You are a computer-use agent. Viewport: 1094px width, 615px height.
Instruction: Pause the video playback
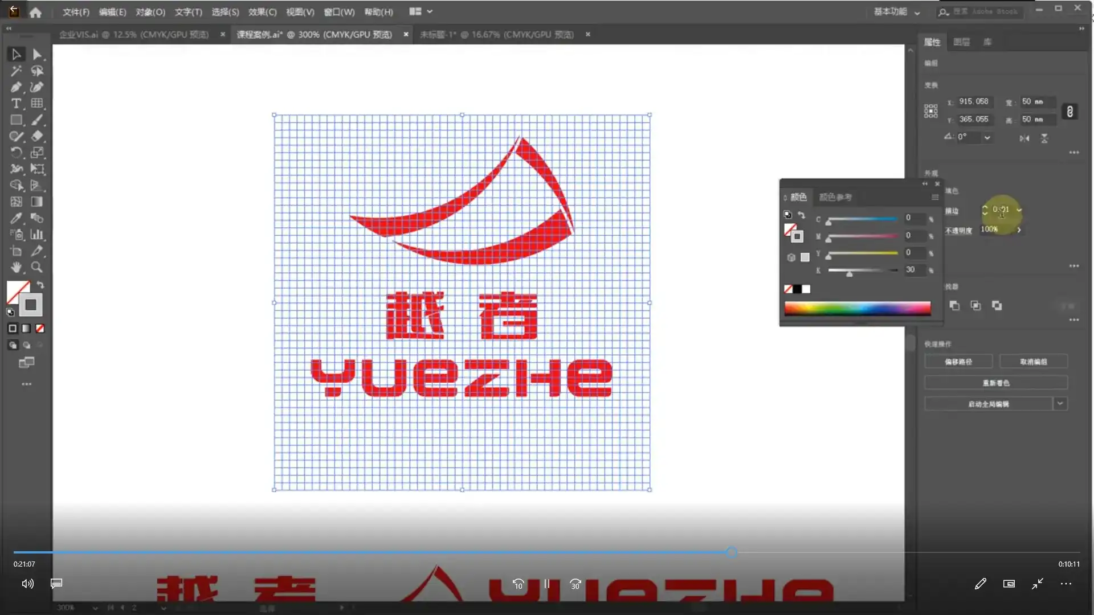point(546,583)
